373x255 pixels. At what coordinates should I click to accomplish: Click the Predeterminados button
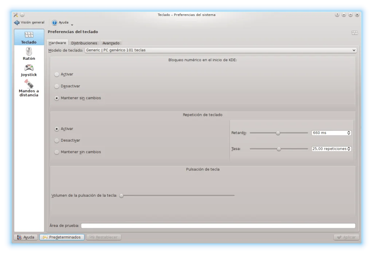[62, 237]
